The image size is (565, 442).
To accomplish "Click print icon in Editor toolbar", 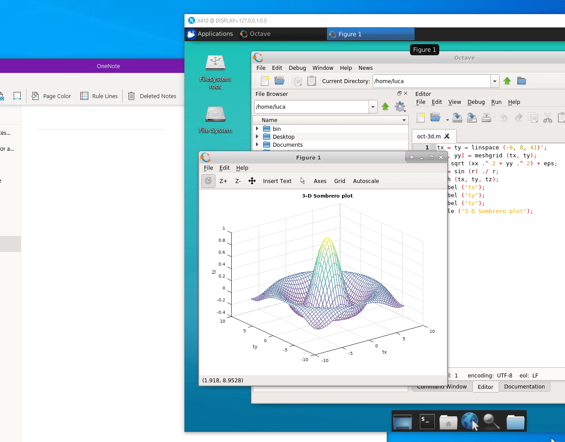I will 486,118.
